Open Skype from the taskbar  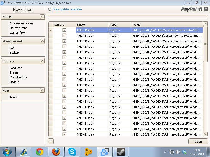(x=72, y=152)
